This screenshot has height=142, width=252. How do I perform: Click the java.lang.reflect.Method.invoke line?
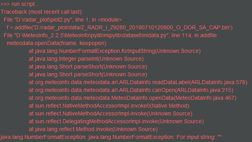click(x=94, y=129)
